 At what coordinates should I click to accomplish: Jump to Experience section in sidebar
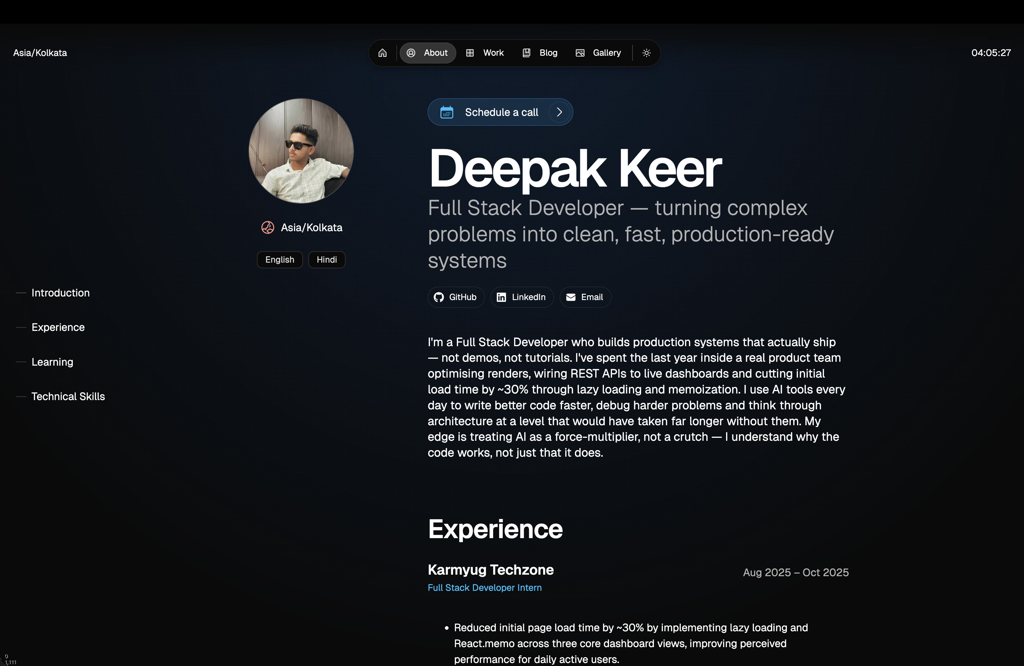58,327
